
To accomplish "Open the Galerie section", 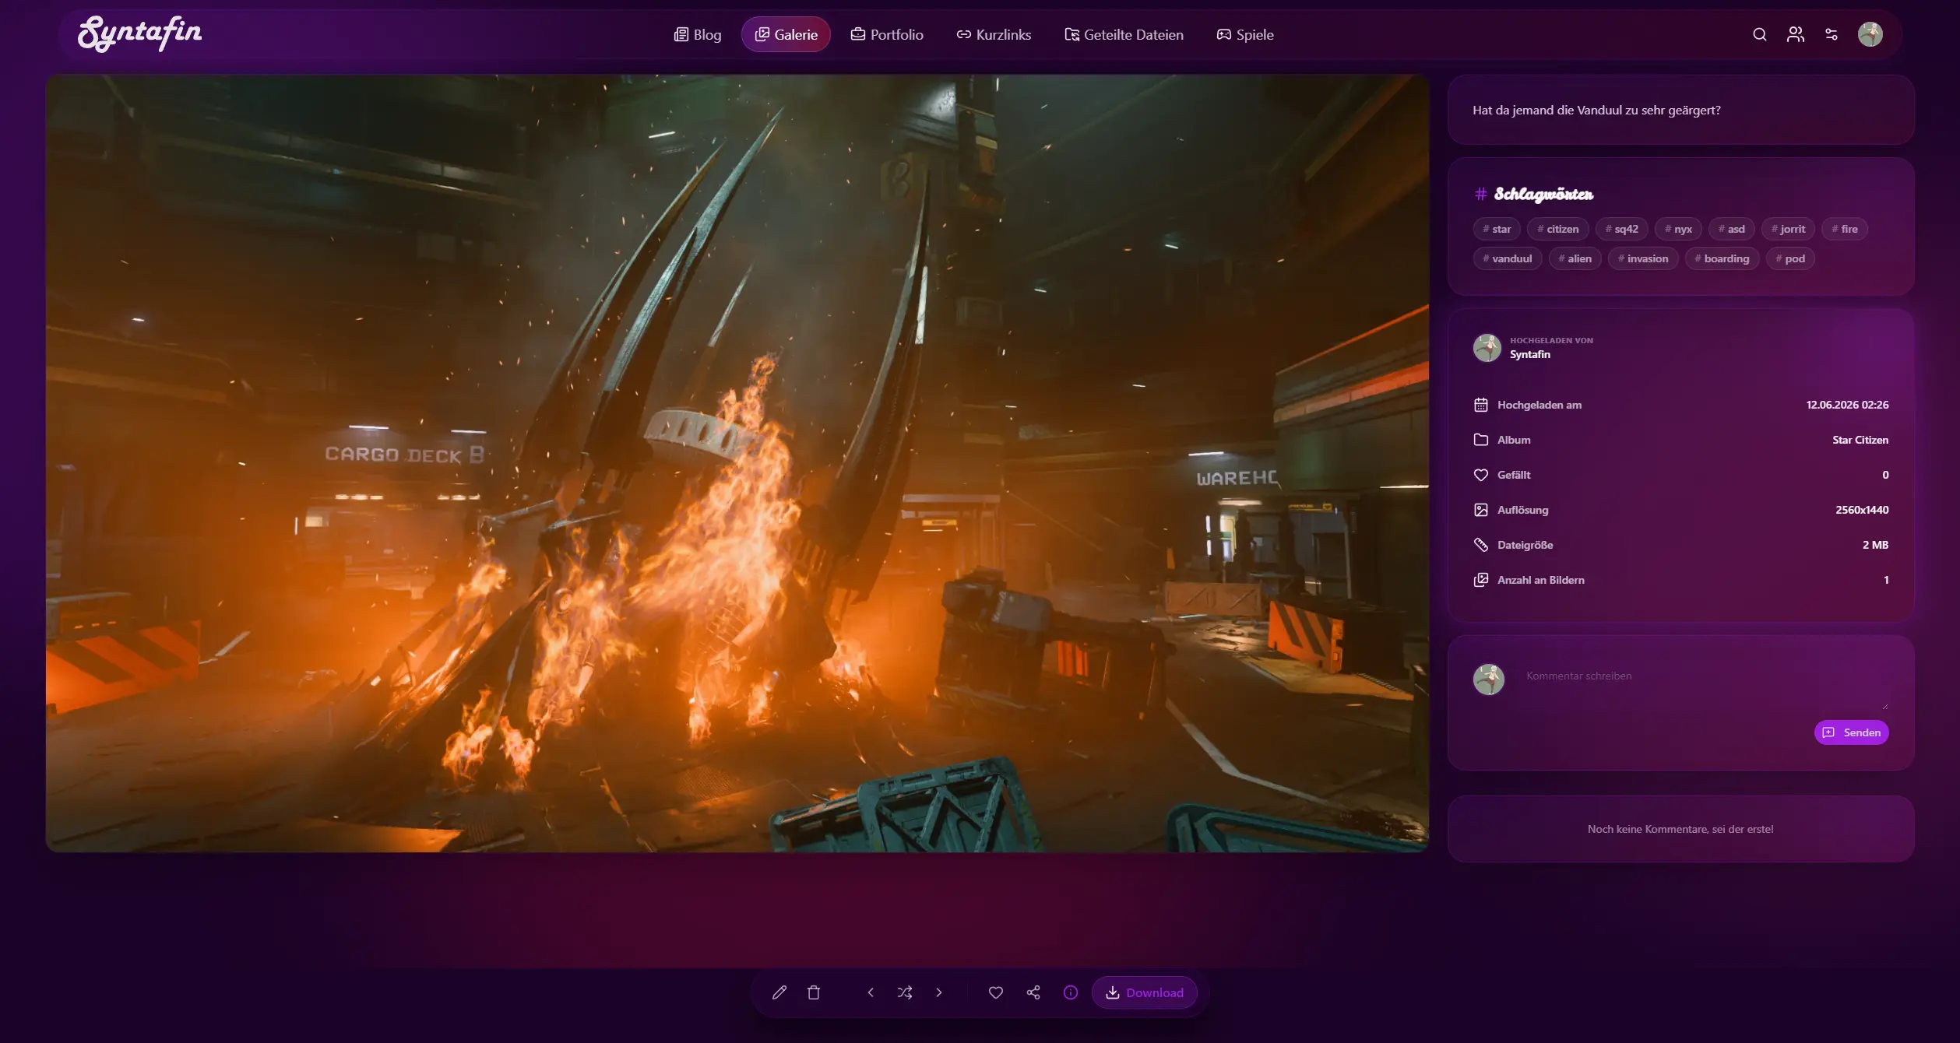I will point(786,34).
